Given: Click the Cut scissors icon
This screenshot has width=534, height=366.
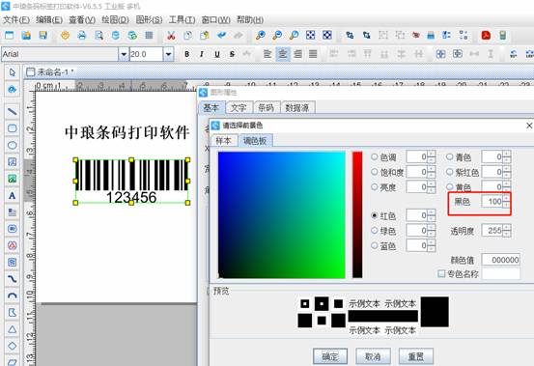Looking at the screenshot, I should [x=171, y=35].
